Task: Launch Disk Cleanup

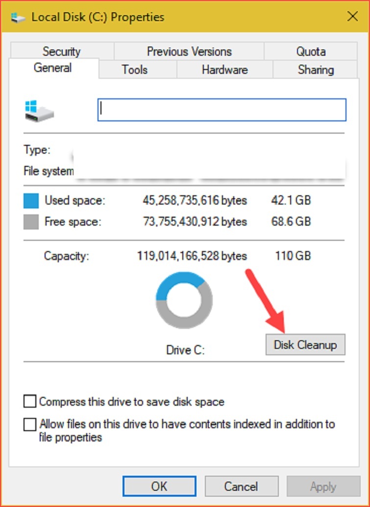Action: [x=305, y=345]
